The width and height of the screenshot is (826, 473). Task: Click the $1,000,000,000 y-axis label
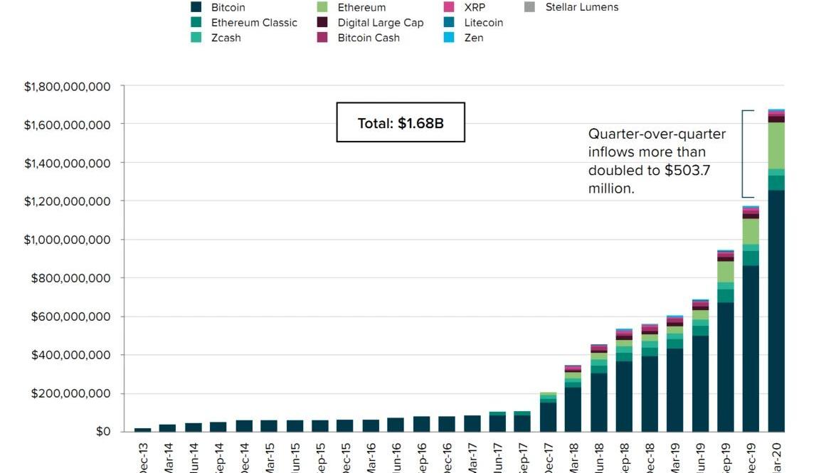(x=67, y=240)
